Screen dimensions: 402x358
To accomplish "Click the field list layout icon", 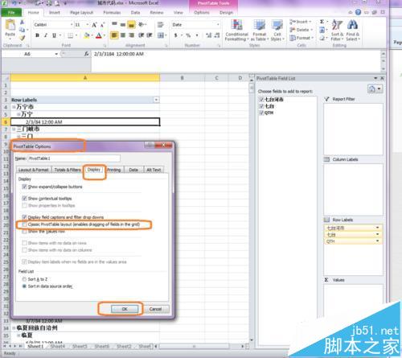I will pos(372,88).
